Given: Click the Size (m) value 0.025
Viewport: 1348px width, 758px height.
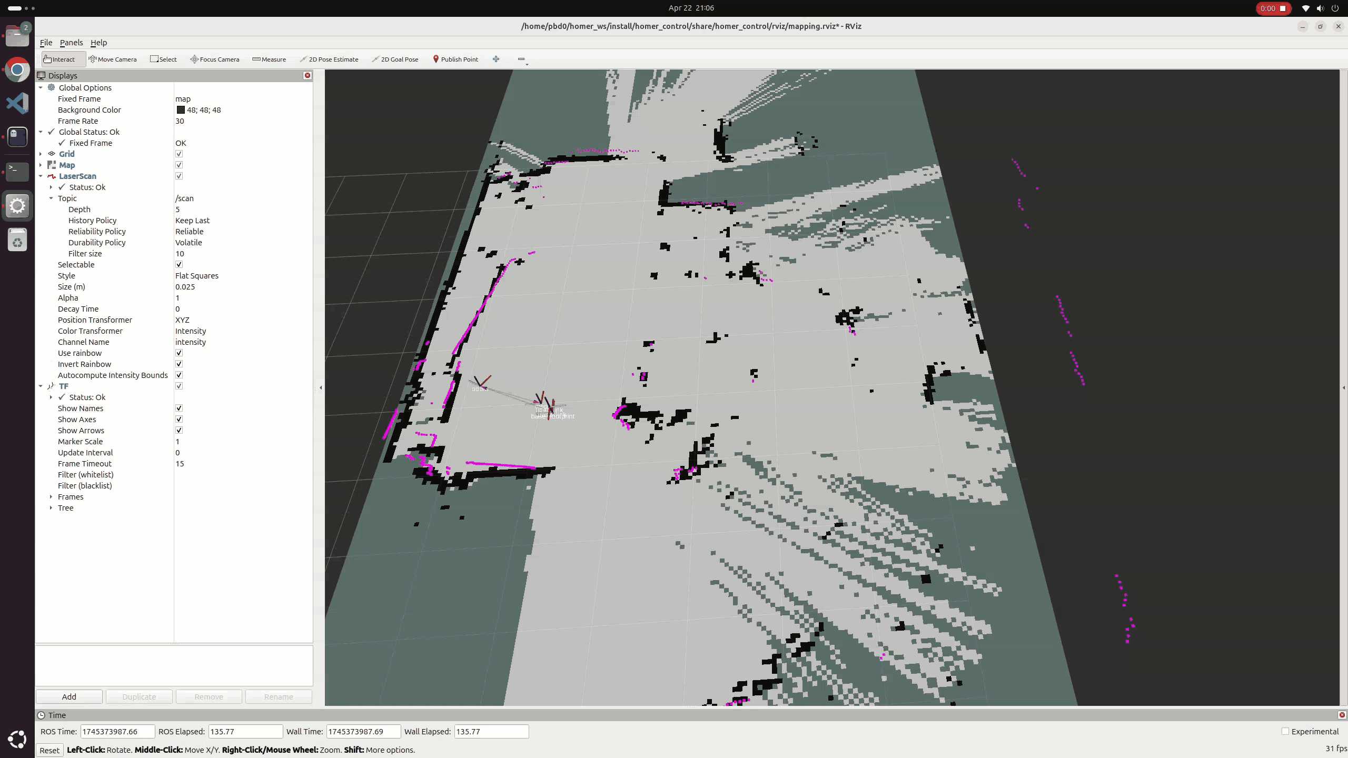Looking at the screenshot, I should click(x=185, y=286).
